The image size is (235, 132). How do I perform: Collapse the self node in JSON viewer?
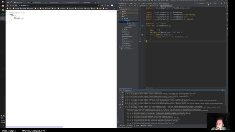tap(10, 16)
